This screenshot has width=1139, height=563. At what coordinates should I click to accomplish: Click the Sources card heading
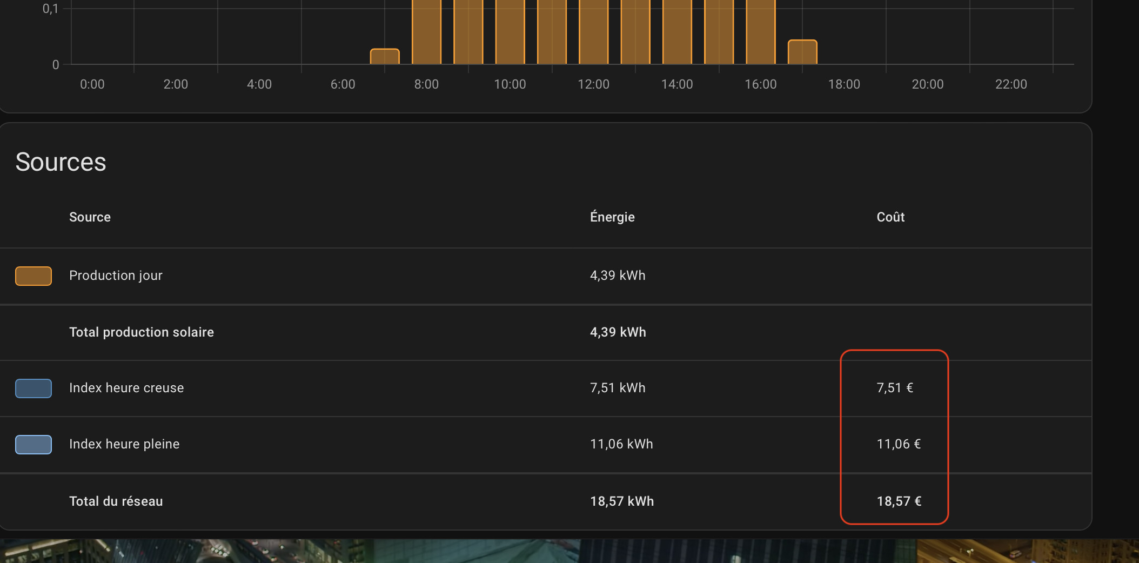pos(61,162)
